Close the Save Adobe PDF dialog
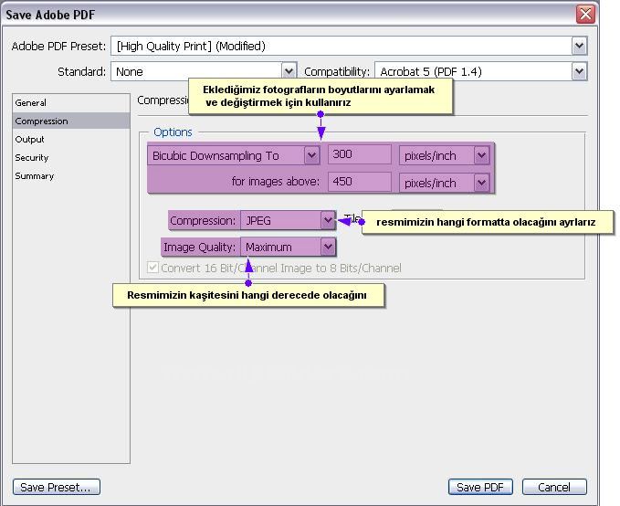 pyautogui.click(x=585, y=15)
